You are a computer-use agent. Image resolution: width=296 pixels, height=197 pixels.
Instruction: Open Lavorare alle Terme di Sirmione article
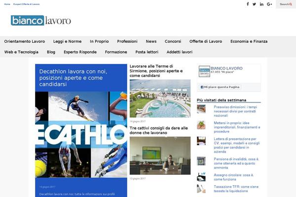tap(156, 71)
